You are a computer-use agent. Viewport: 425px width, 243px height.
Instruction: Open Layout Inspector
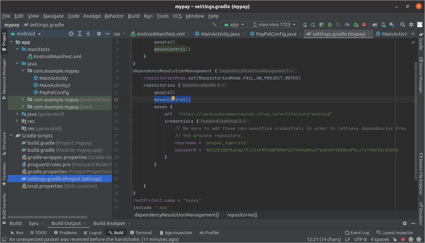point(395,233)
